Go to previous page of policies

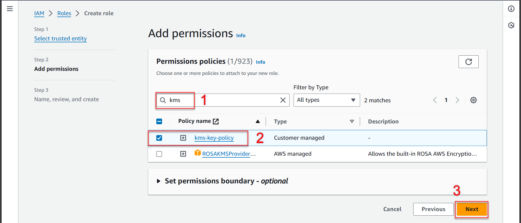pos(435,100)
